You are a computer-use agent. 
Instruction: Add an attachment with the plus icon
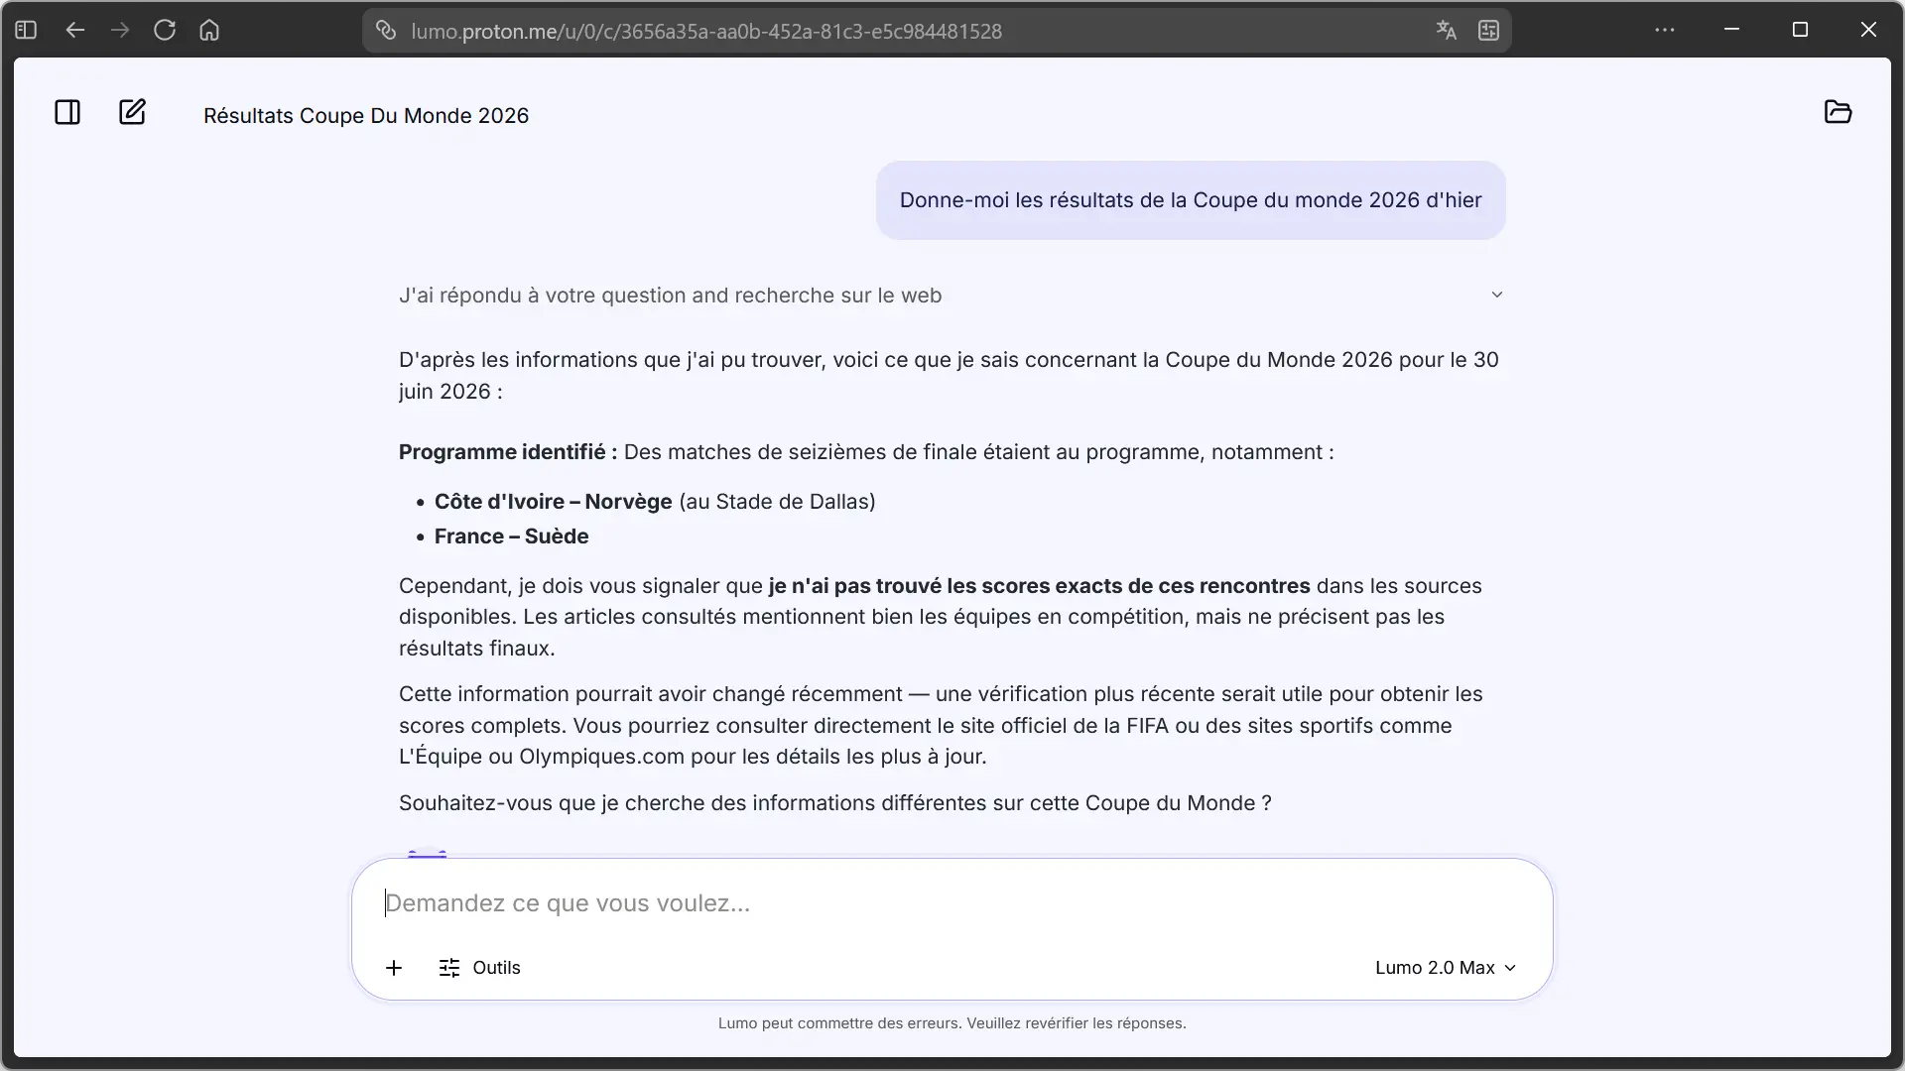tap(394, 968)
